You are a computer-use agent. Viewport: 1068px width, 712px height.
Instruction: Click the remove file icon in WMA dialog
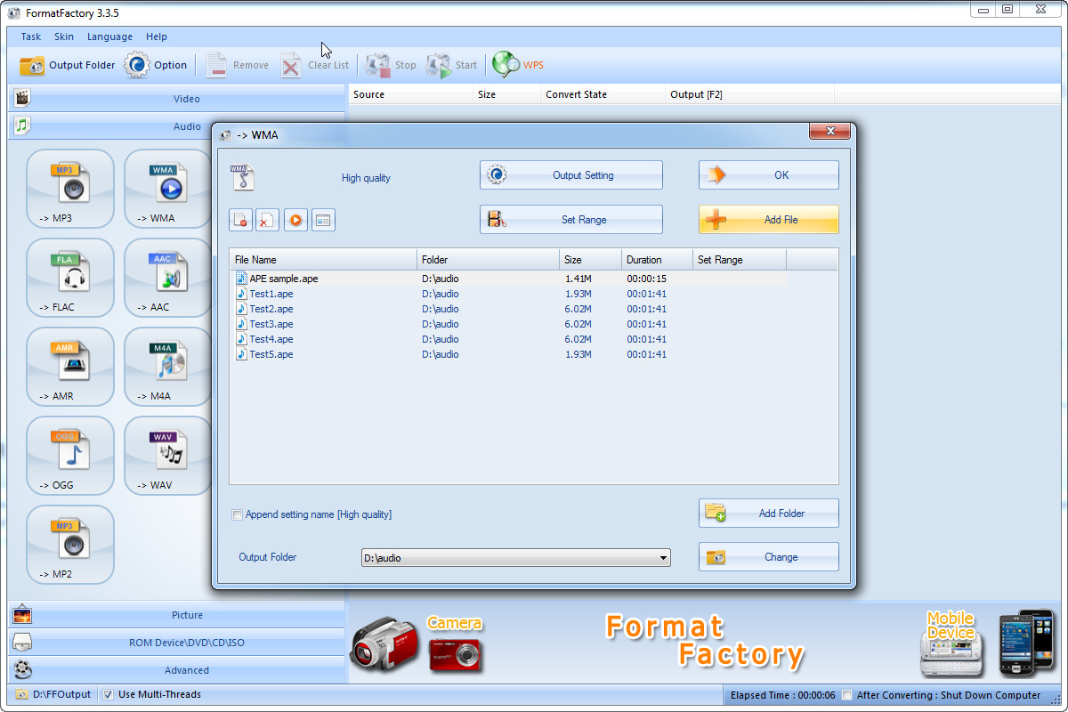(239, 220)
